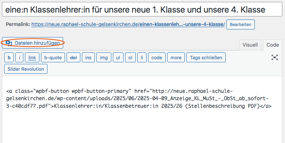
Task: Insert ordered list with ol button
Action: (x=130, y=57)
